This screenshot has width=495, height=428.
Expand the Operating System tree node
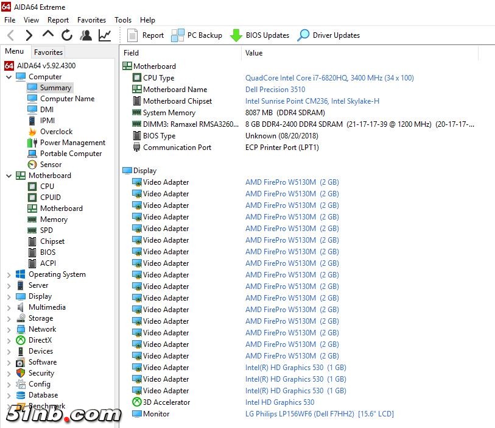(x=9, y=274)
